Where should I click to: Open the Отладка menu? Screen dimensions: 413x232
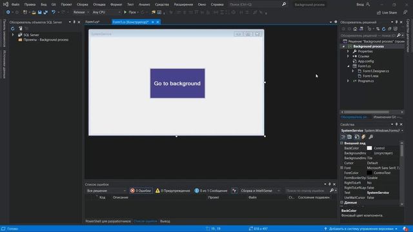click(x=99, y=5)
